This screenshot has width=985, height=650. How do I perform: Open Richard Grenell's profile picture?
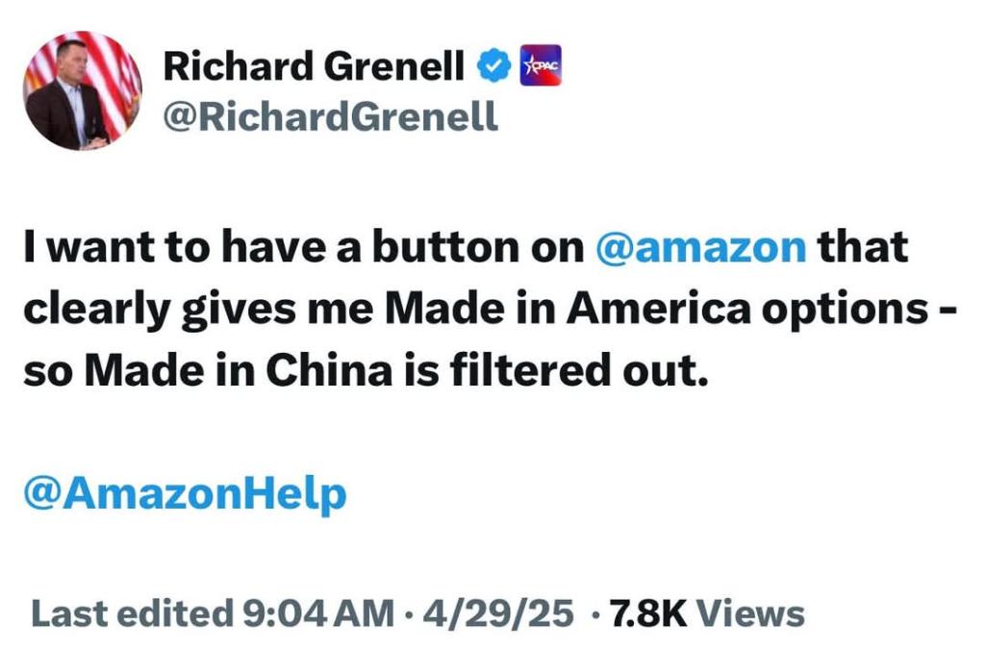pyautogui.click(x=83, y=91)
